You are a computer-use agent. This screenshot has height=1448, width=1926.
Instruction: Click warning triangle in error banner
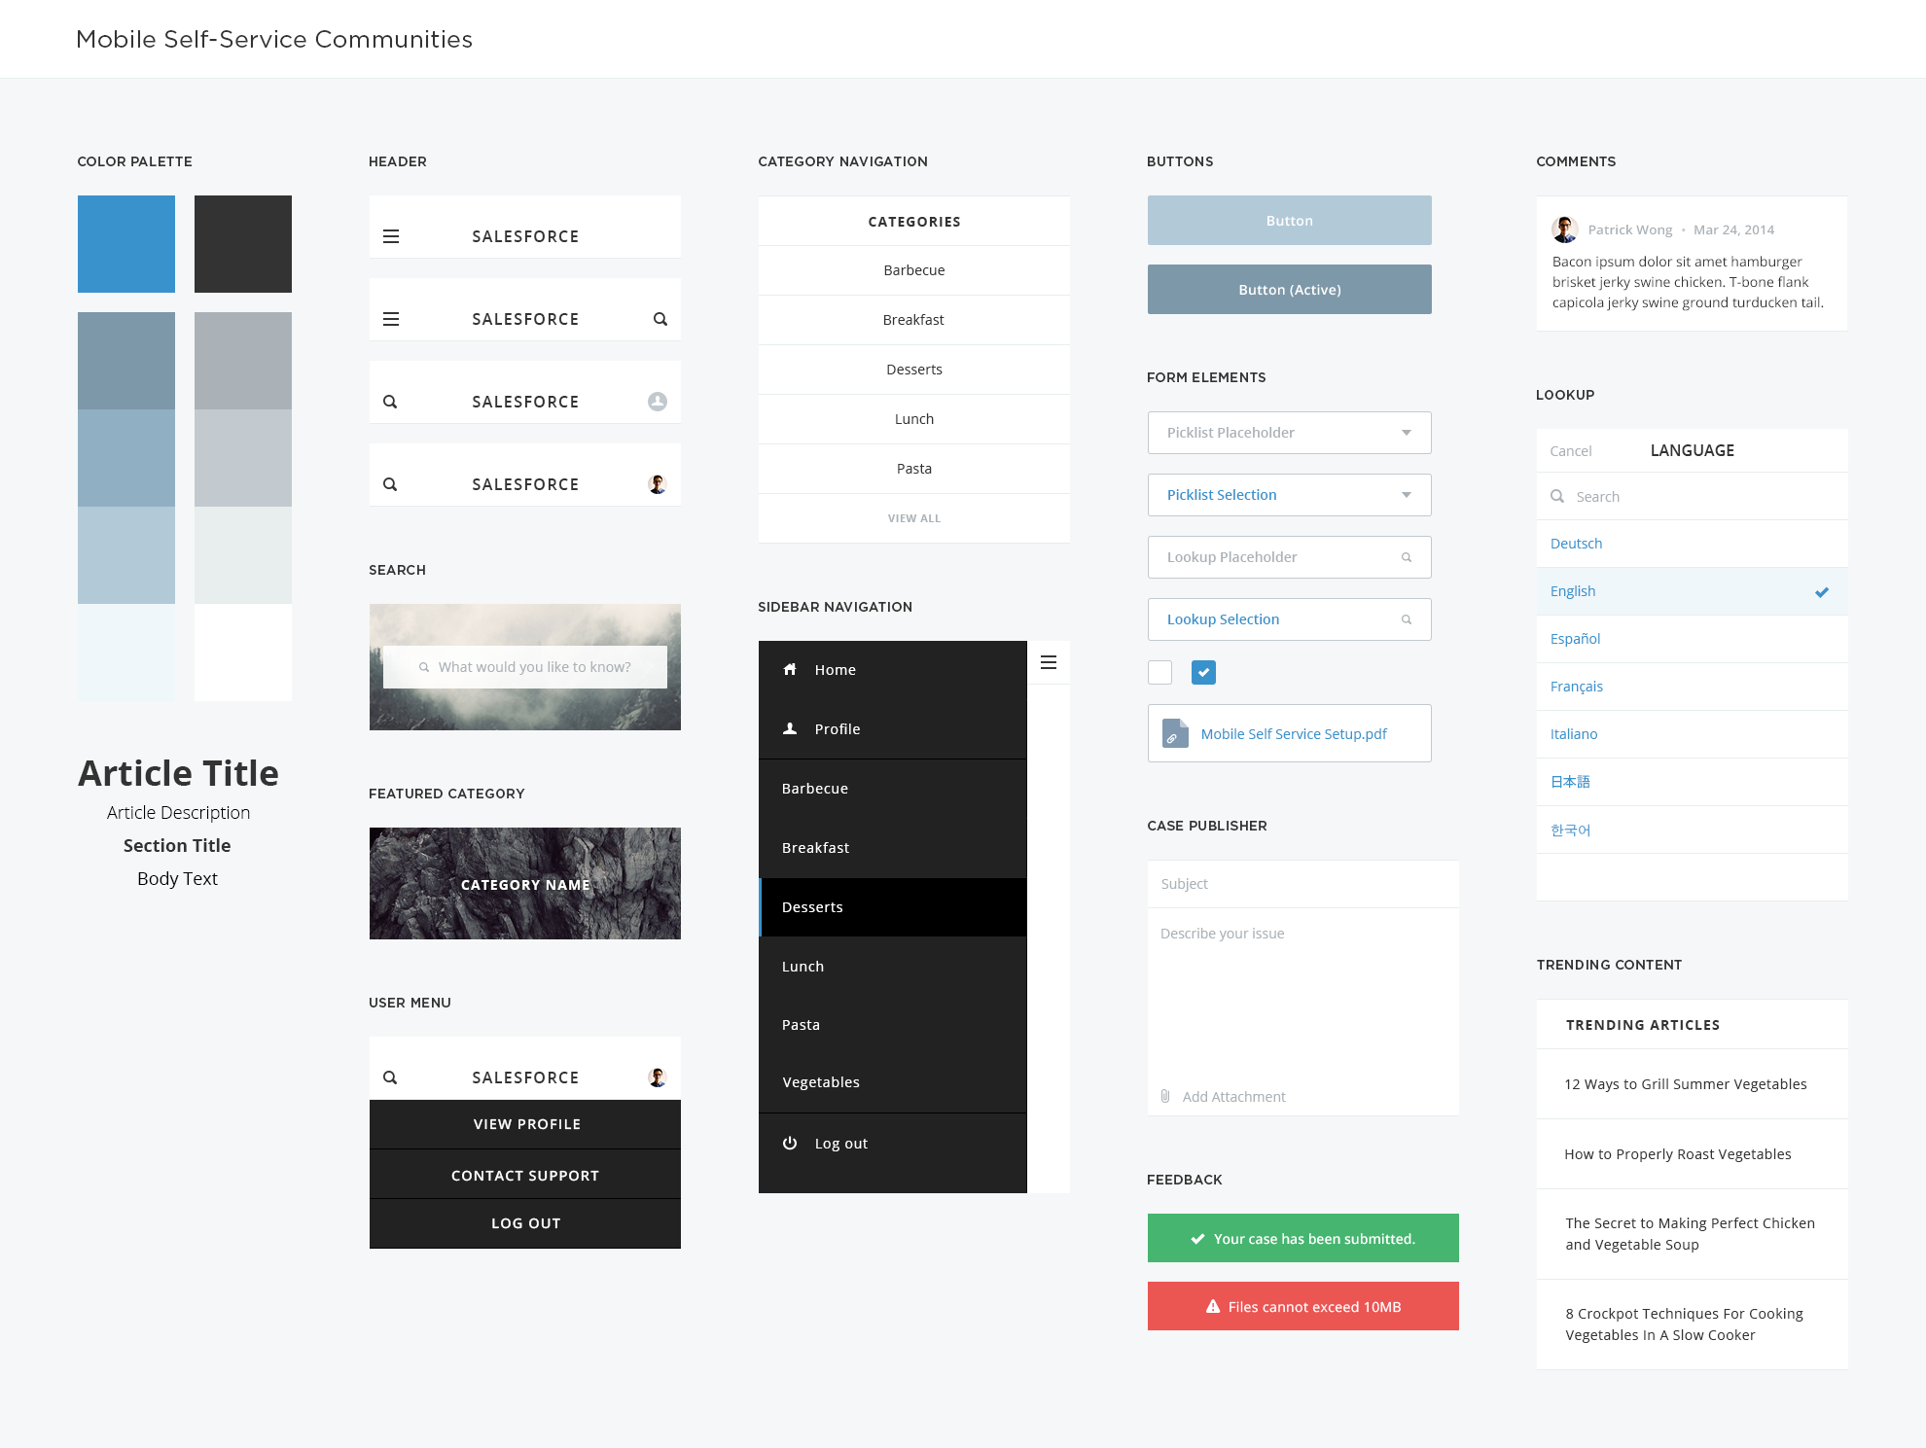pos(1213,1306)
